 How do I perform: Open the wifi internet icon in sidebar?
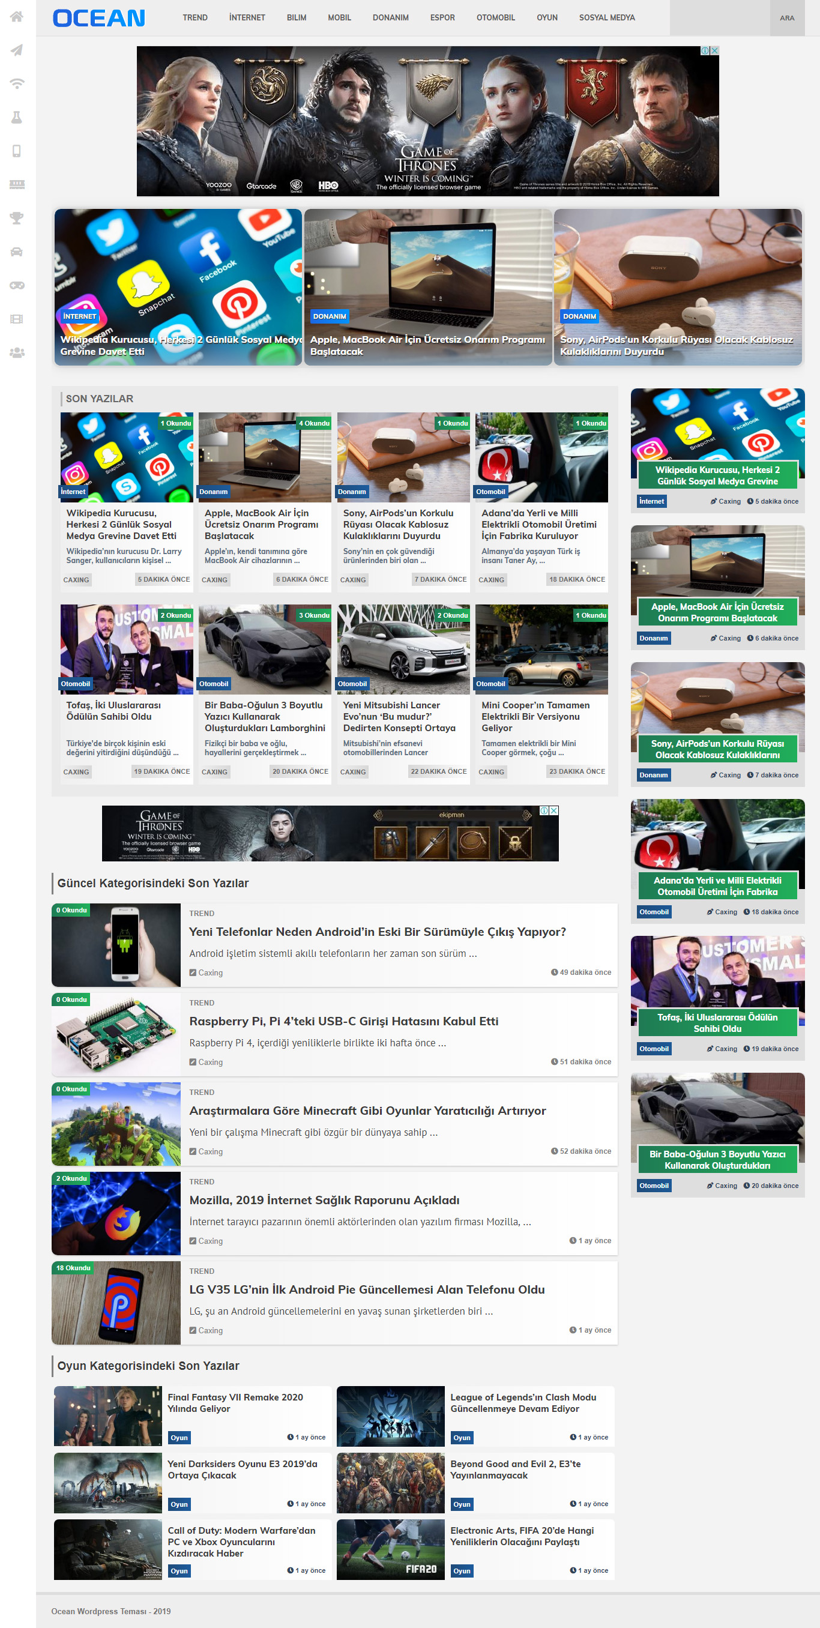[x=17, y=83]
